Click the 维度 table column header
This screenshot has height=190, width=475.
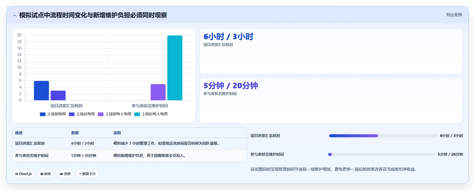pos(19,133)
